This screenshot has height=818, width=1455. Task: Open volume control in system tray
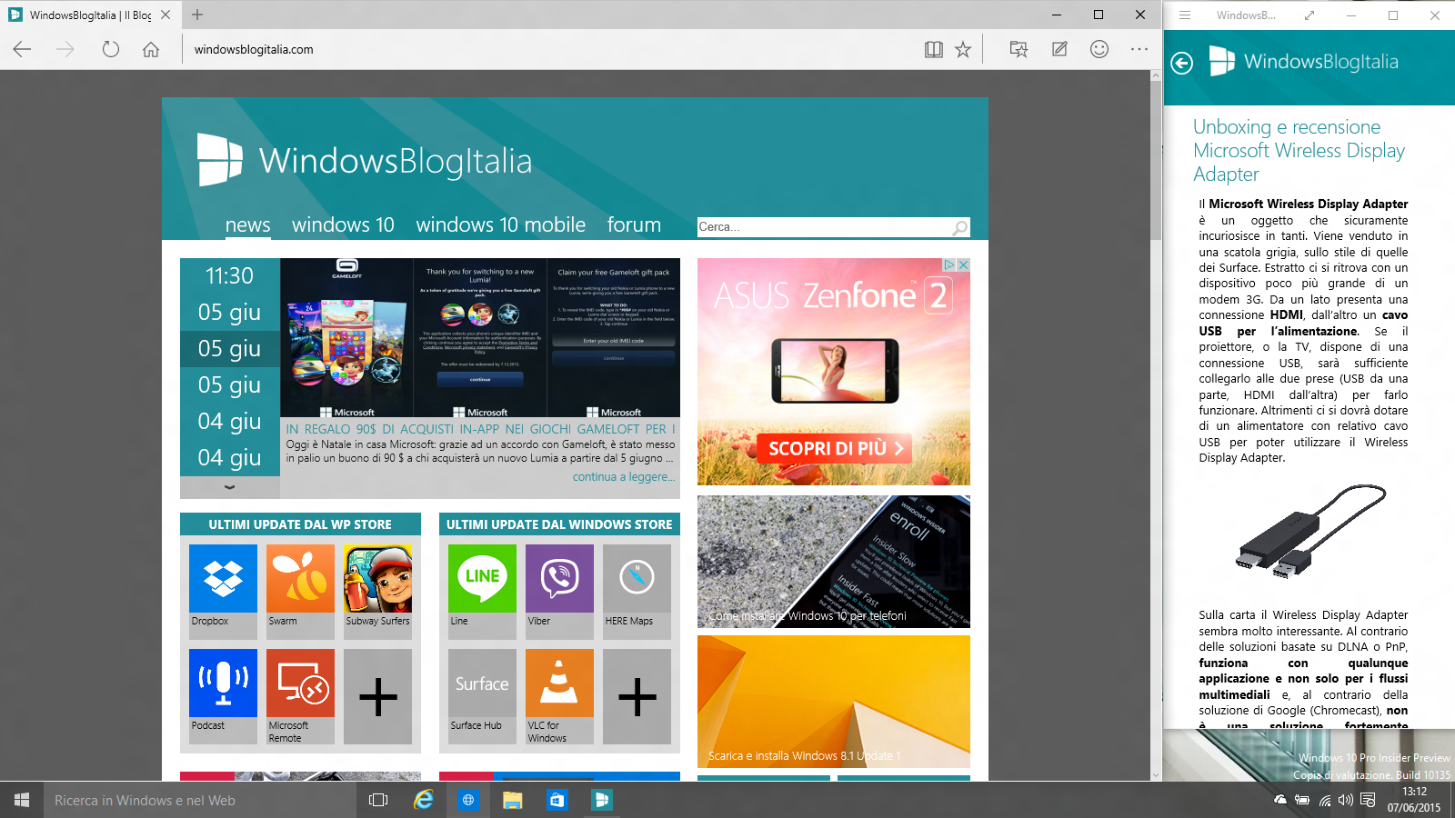1346,800
